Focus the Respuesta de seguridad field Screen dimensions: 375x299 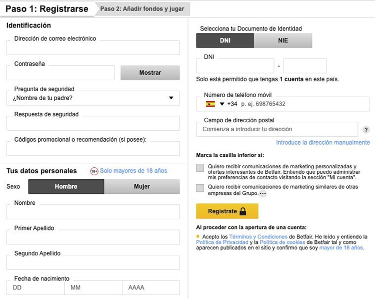click(93, 123)
